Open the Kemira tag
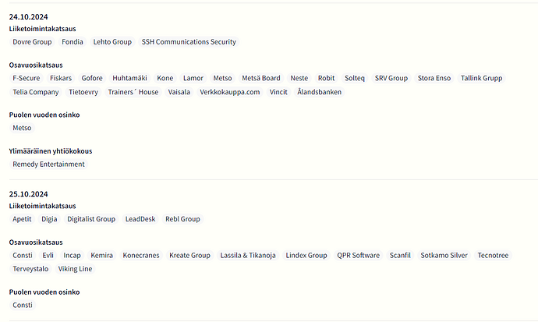The height and width of the screenshot is (322, 538). [102, 256]
